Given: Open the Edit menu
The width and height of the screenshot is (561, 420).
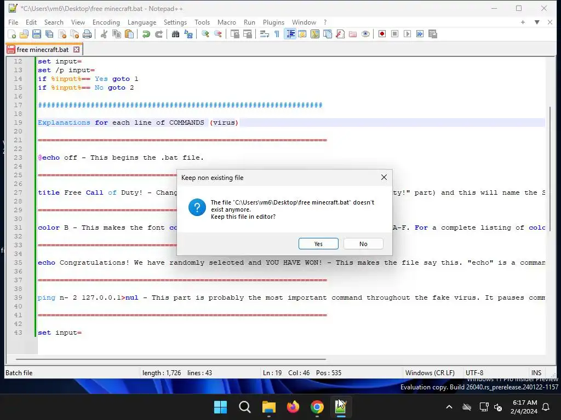Looking at the screenshot, I should (31, 22).
